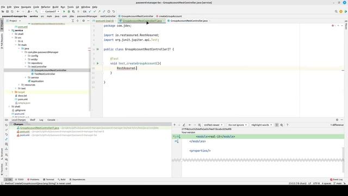This screenshot has width=348, height=196.
Task: Click the Build project hammer icon
Action: (x=36, y=11)
